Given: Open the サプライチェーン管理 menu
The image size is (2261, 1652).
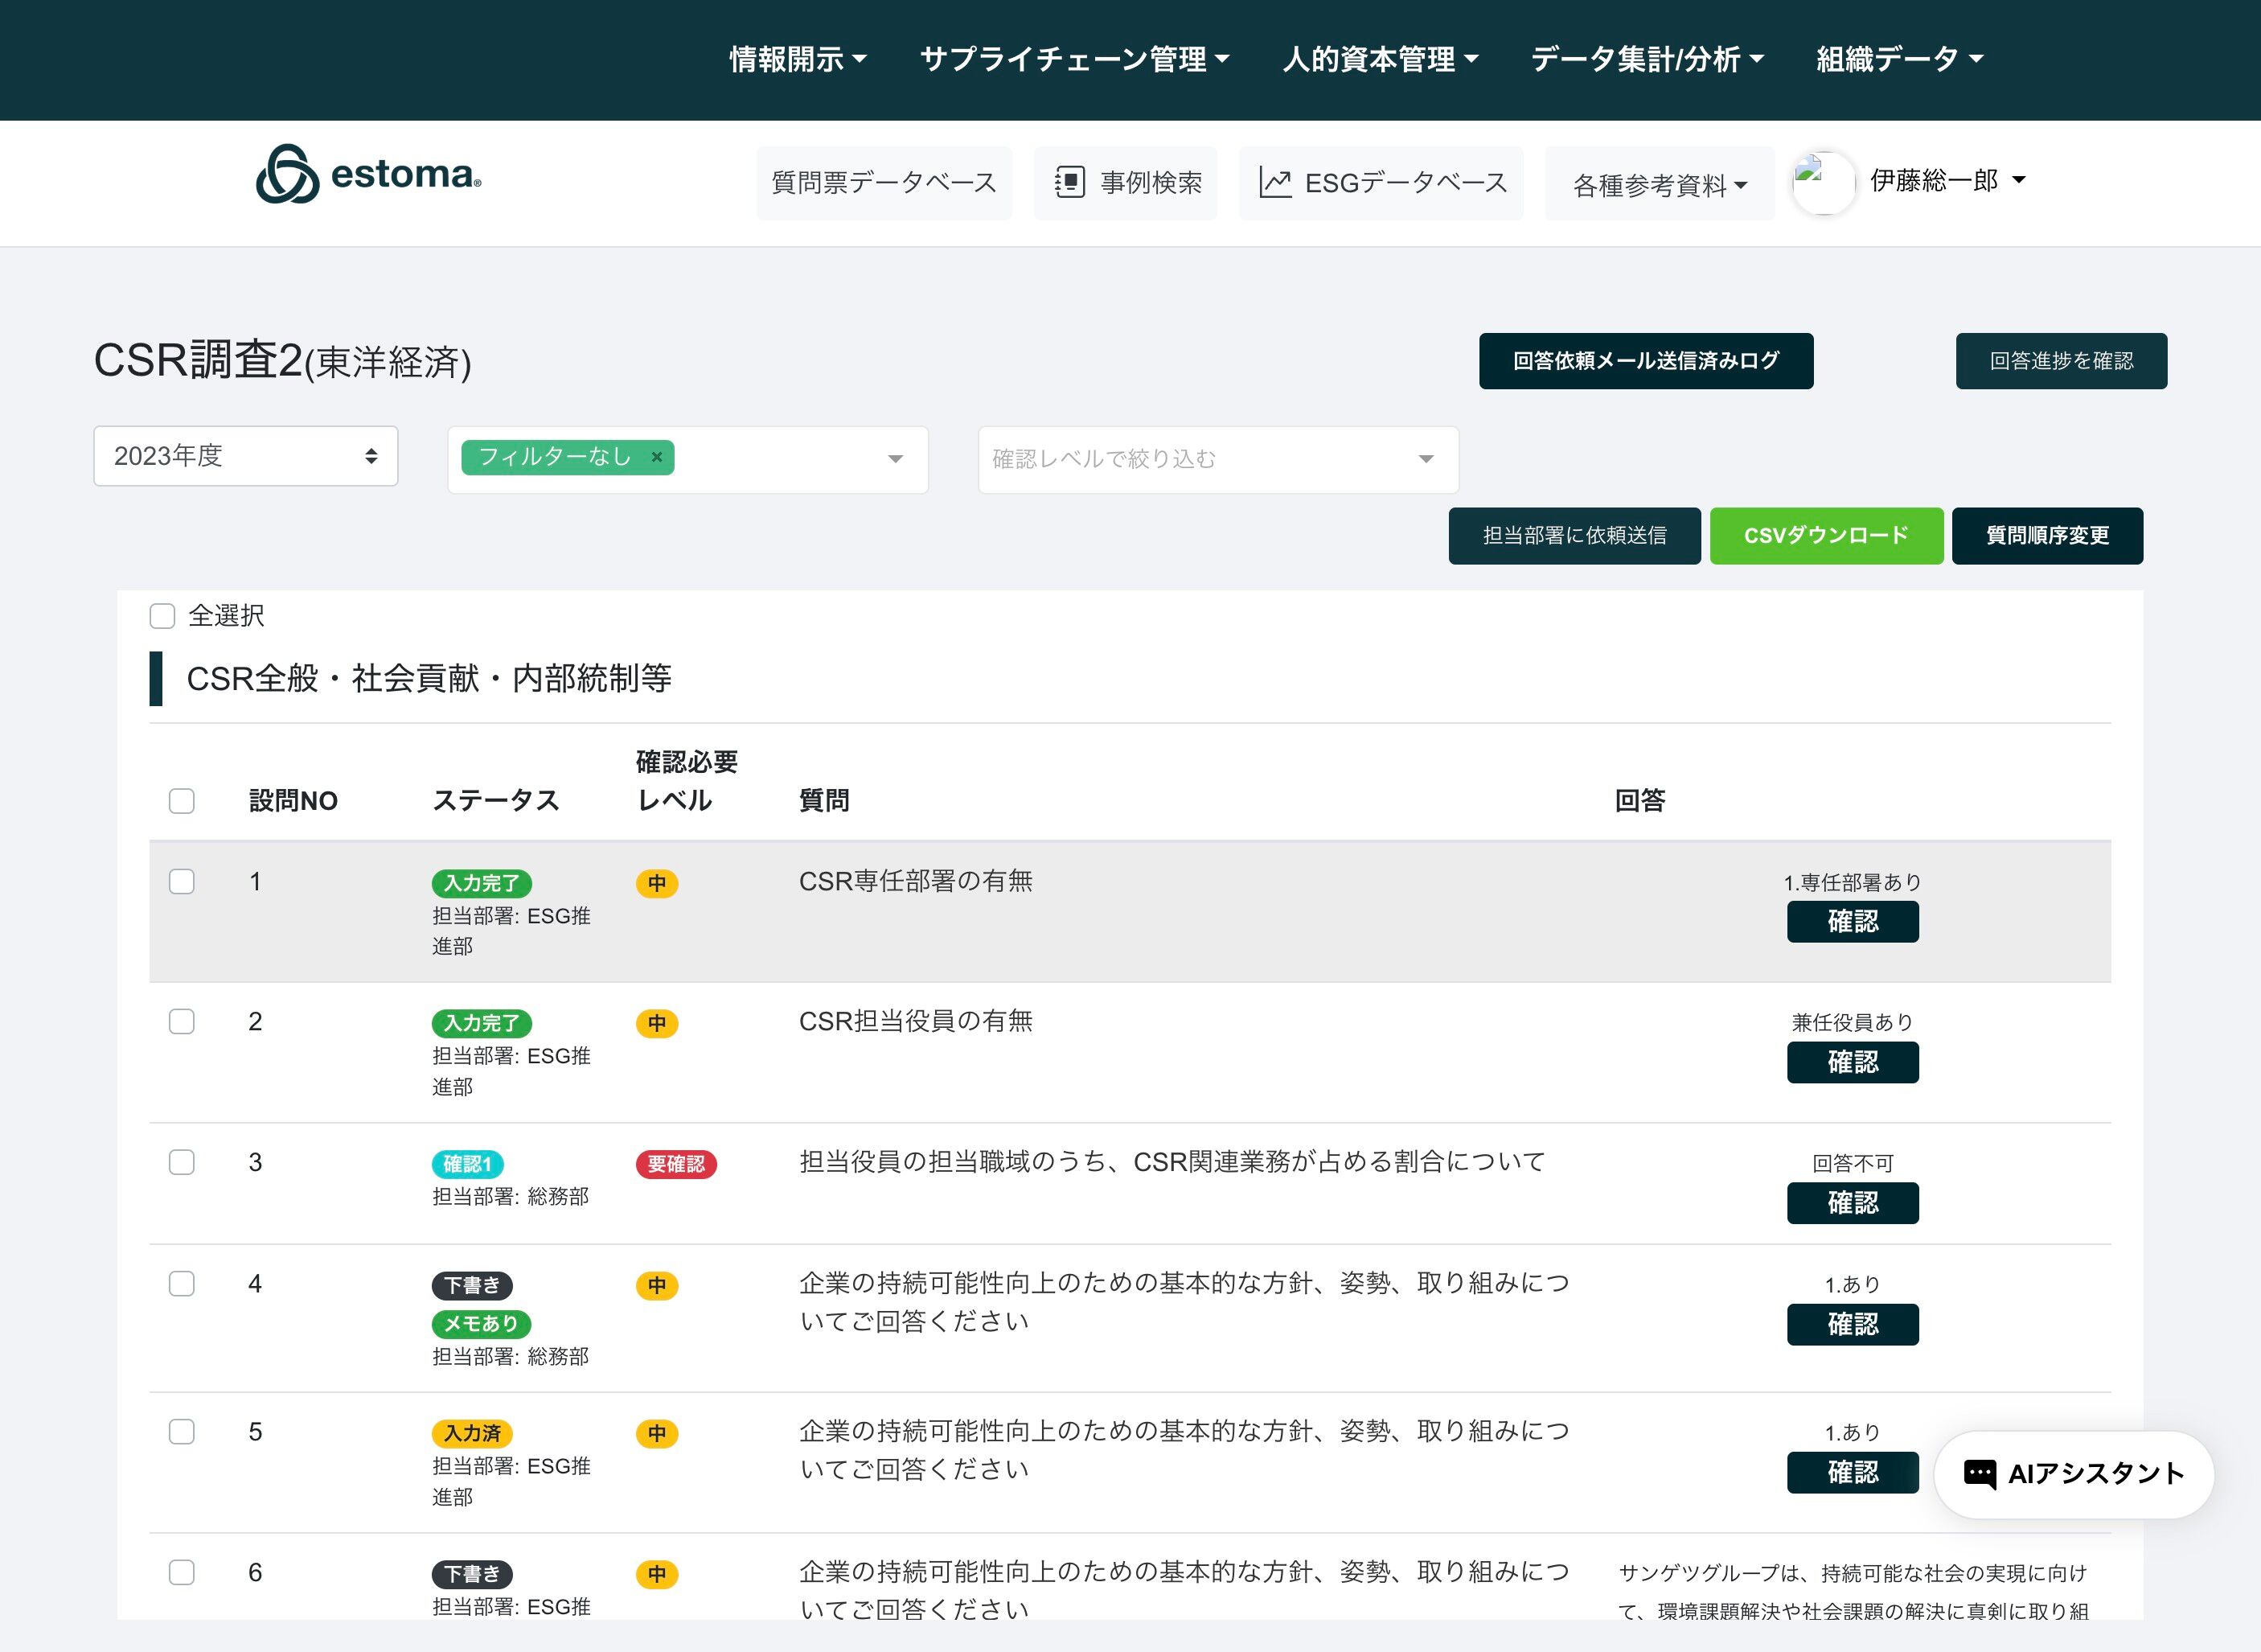Looking at the screenshot, I should pos(1073,59).
